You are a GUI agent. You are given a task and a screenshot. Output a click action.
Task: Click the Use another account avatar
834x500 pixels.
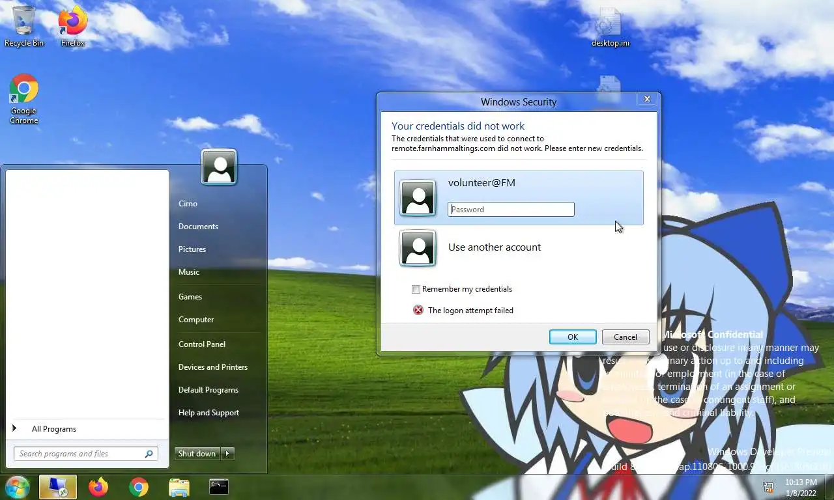point(418,248)
